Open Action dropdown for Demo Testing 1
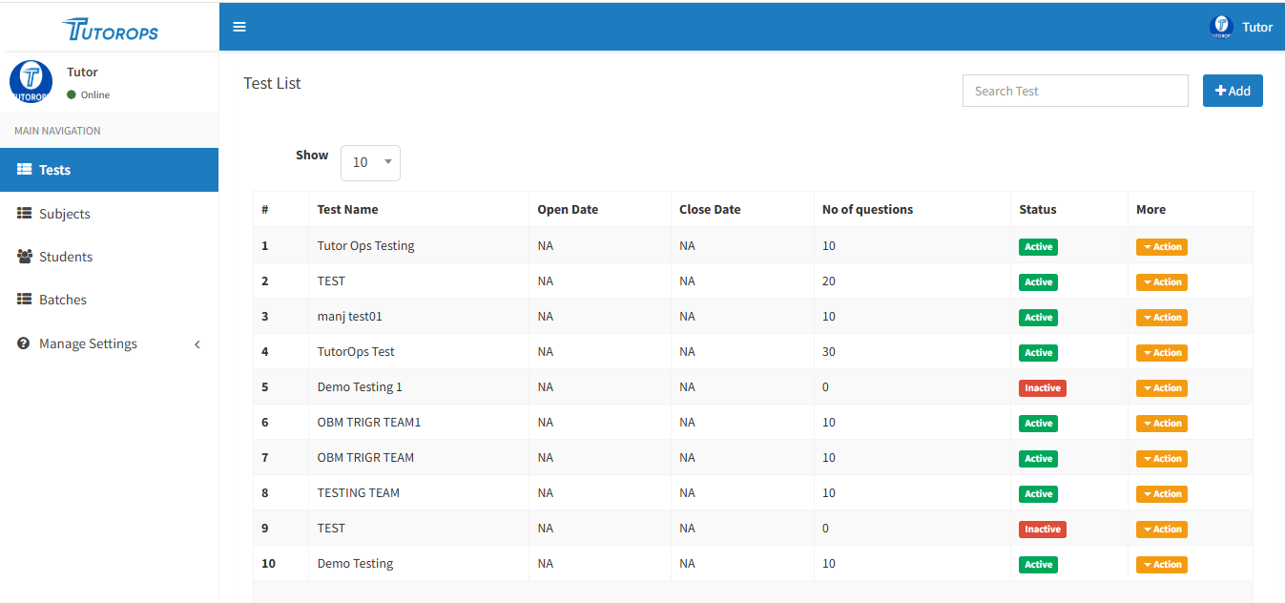Image resolution: width=1285 pixels, height=603 pixels. [x=1161, y=388]
